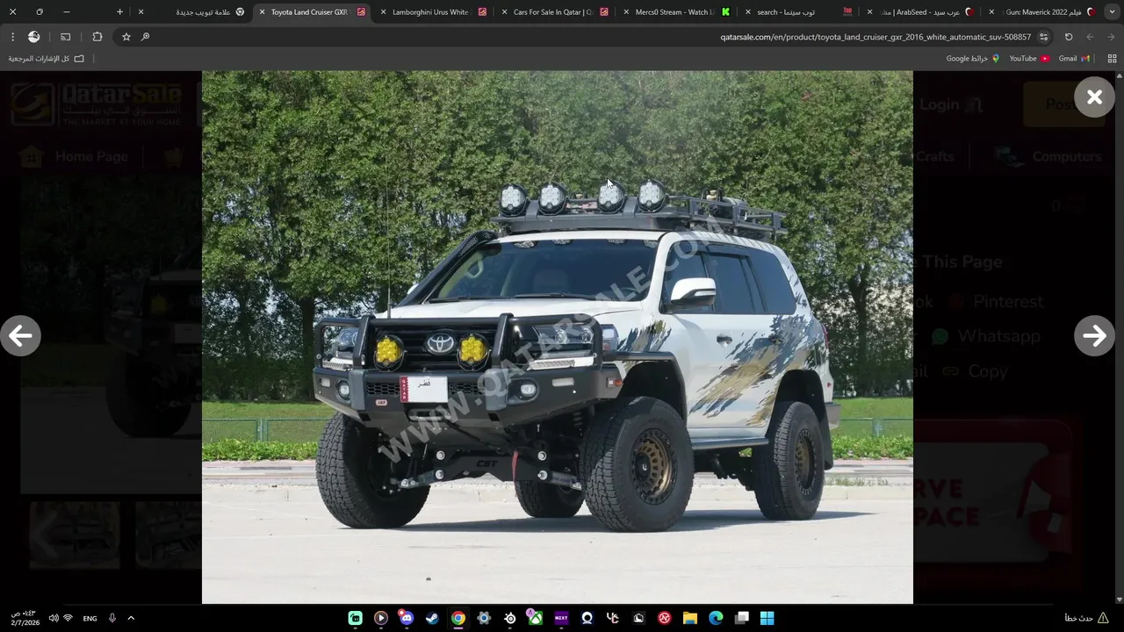The height and width of the screenshot is (632, 1124).
Task: Show the next car photo with right arrow
Action: pos(1094,335)
